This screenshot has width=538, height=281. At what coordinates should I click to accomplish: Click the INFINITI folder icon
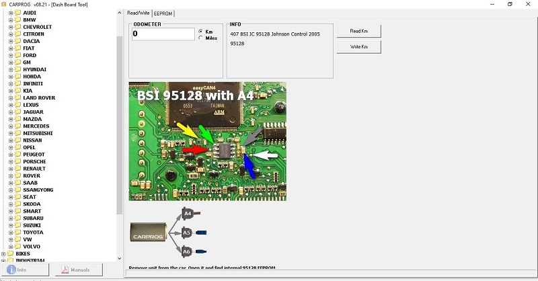click(x=18, y=84)
